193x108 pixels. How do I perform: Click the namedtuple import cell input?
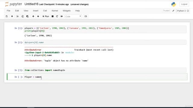(x=105, y=70)
